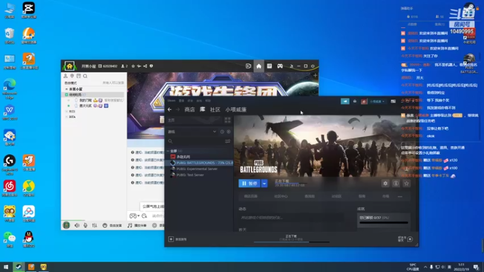Open the 社区中心 link under PUBG

coord(281,196)
